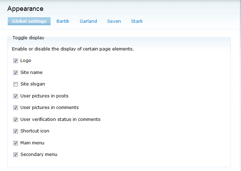This screenshot has height=171, width=241.
Task: Toggle User pictures in comments checkbox
Action: pos(15,108)
